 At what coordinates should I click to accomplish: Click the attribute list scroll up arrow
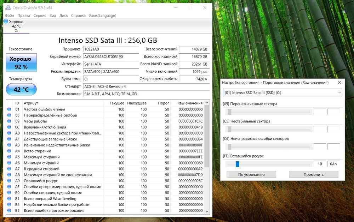coord(207,103)
